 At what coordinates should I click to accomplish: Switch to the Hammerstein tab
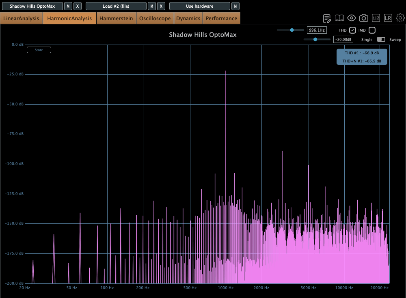pos(116,18)
